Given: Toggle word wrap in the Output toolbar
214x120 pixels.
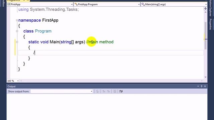Looking at the screenshot, I should tap(121, 91).
